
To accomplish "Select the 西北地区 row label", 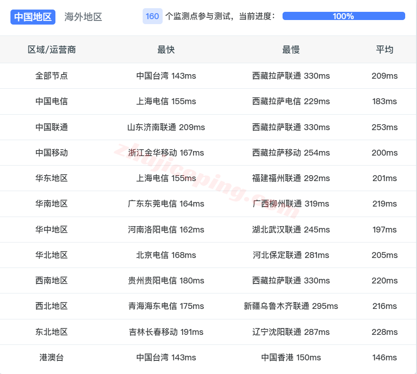I will (x=52, y=306).
